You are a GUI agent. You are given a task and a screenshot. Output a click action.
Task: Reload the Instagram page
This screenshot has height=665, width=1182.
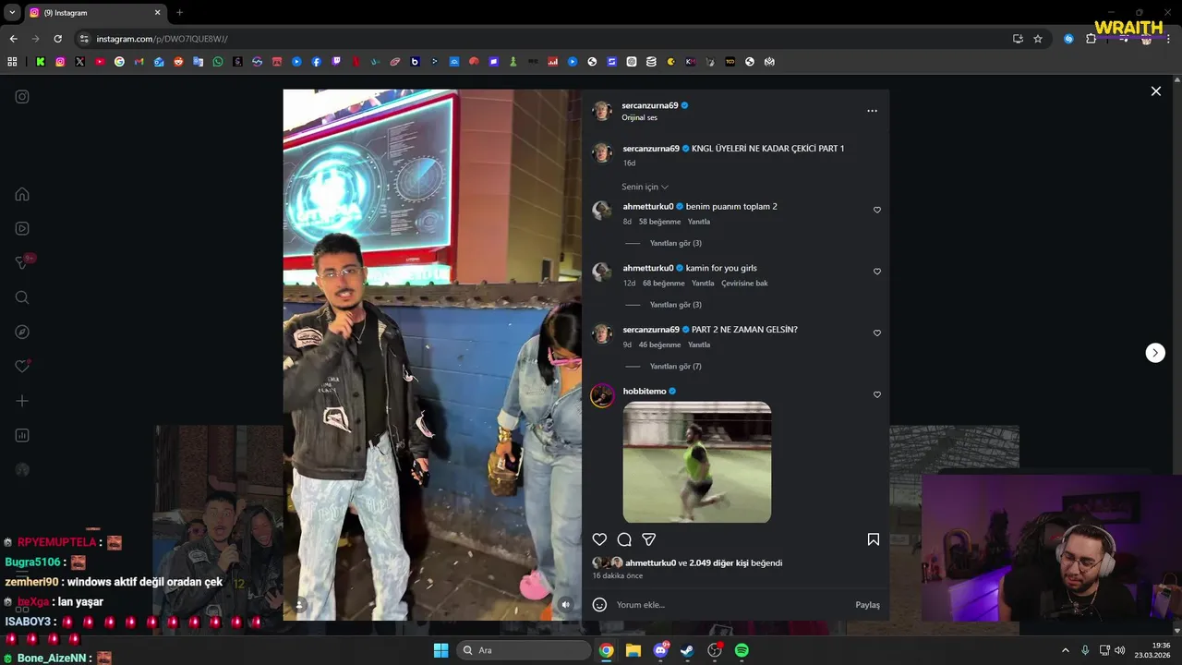click(x=57, y=39)
